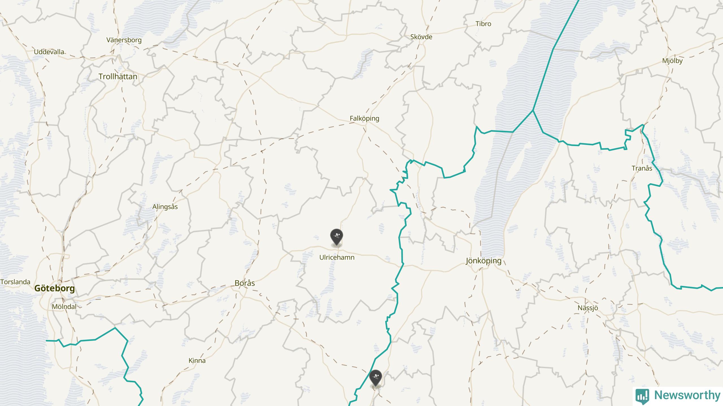Select the Nässjö town label
The image size is (723, 406).
coord(588,308)
